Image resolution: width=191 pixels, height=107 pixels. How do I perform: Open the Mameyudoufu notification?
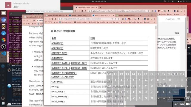click(30, 5)
